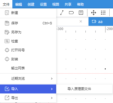The width and height of the screenshot is (113, 103).
Task: Select the highlighted 导入 menu entry
Action: pyautogui.click(x=28, y=89)
